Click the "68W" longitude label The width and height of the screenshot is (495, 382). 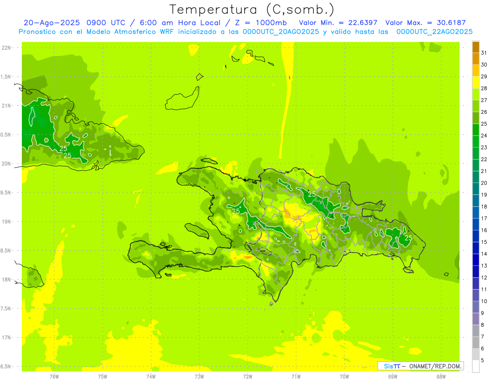(x=441, y=377)
